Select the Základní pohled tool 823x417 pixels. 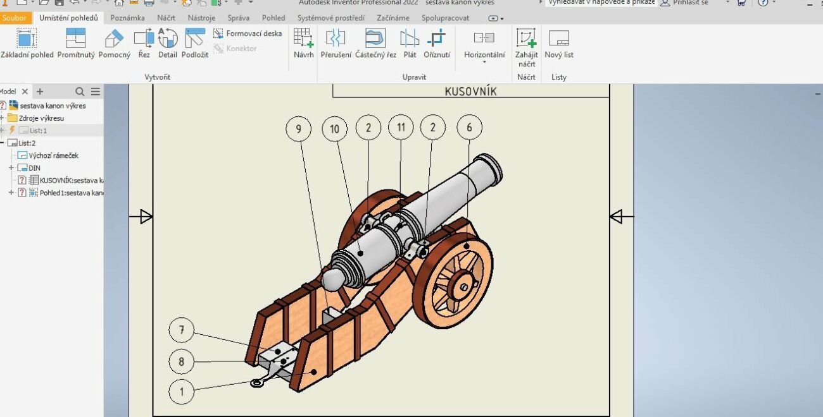(x=27, y=43)
